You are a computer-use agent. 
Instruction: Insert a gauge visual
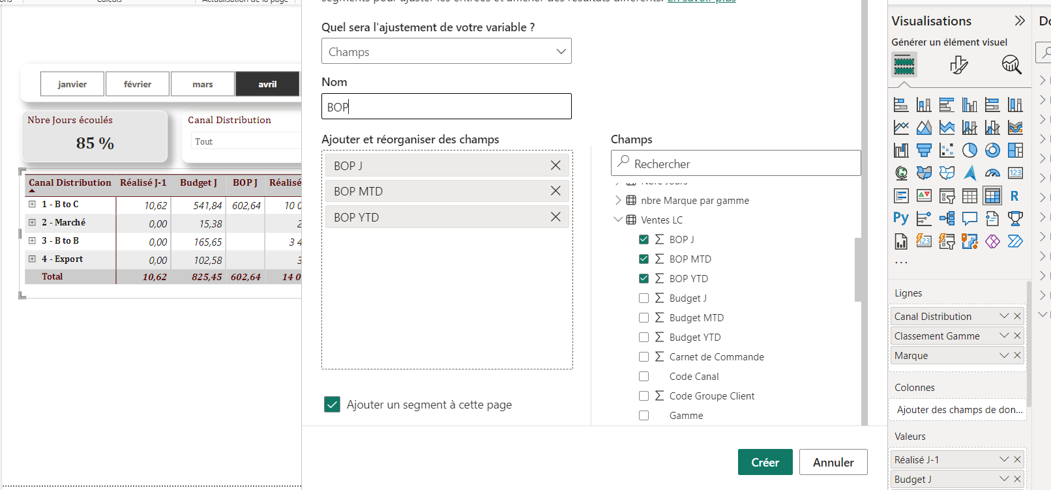992,173
